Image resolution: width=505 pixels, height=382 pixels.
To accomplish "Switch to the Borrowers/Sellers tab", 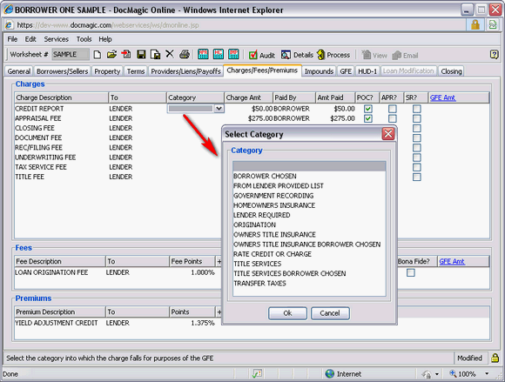I will coord(63,71).
